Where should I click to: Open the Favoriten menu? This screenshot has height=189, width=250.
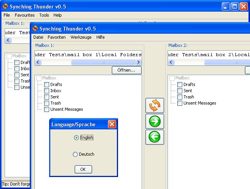(57, 37)
